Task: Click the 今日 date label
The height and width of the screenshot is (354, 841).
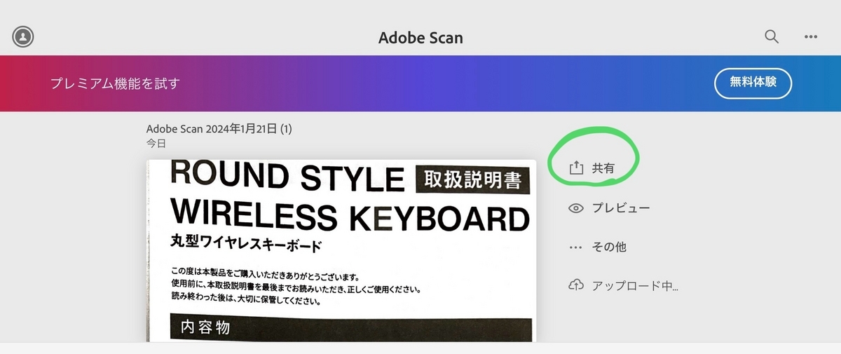Action: coord(156,143)
